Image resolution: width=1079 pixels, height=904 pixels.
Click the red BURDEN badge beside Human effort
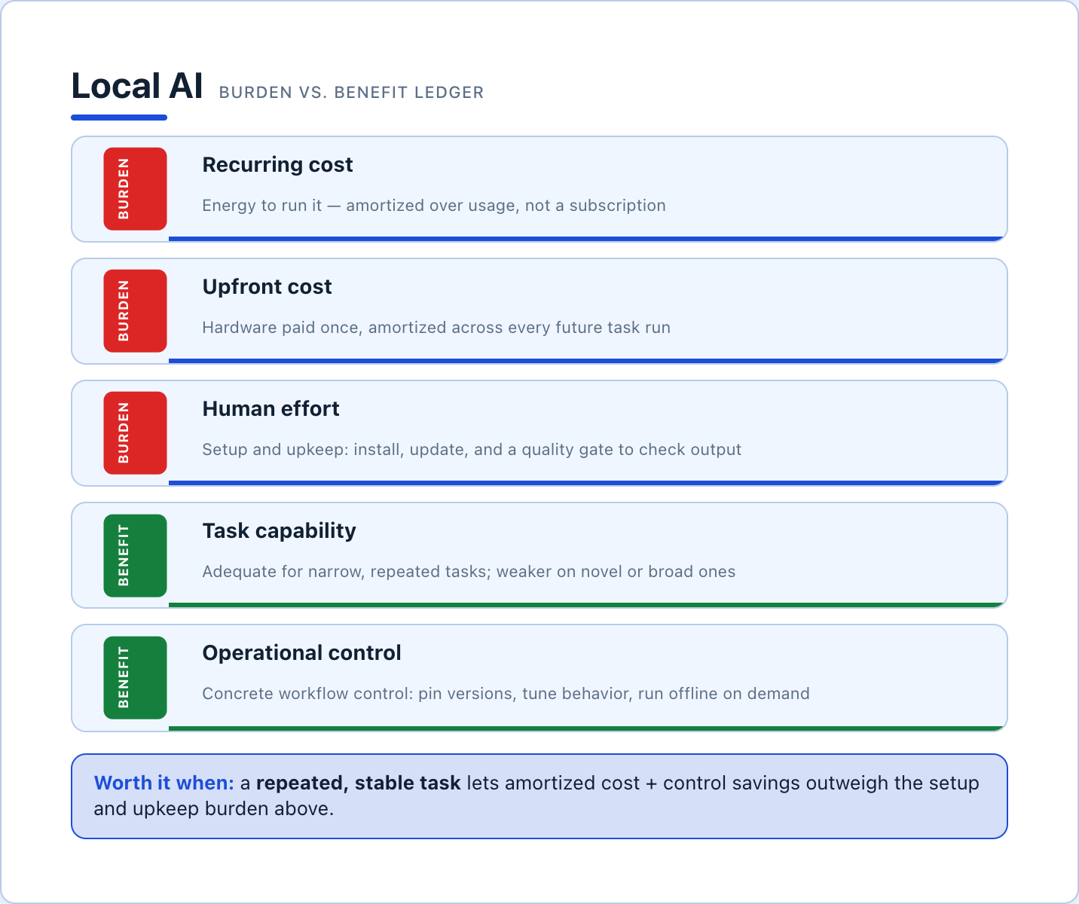click(135, 433)
